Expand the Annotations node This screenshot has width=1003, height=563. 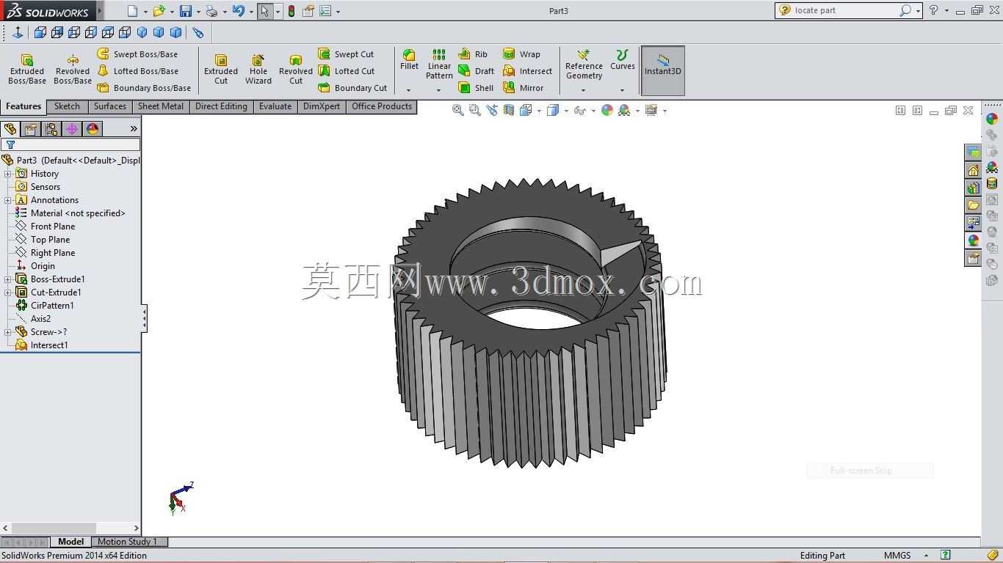click(x=8, y=200)
